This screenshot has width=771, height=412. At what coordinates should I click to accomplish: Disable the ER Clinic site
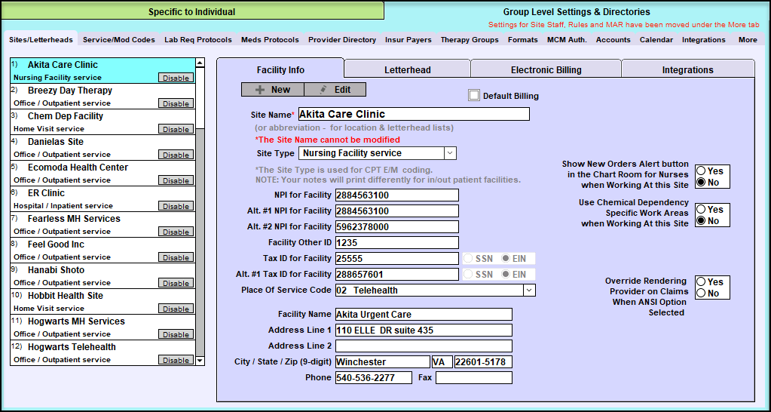[x=176, y=207]
